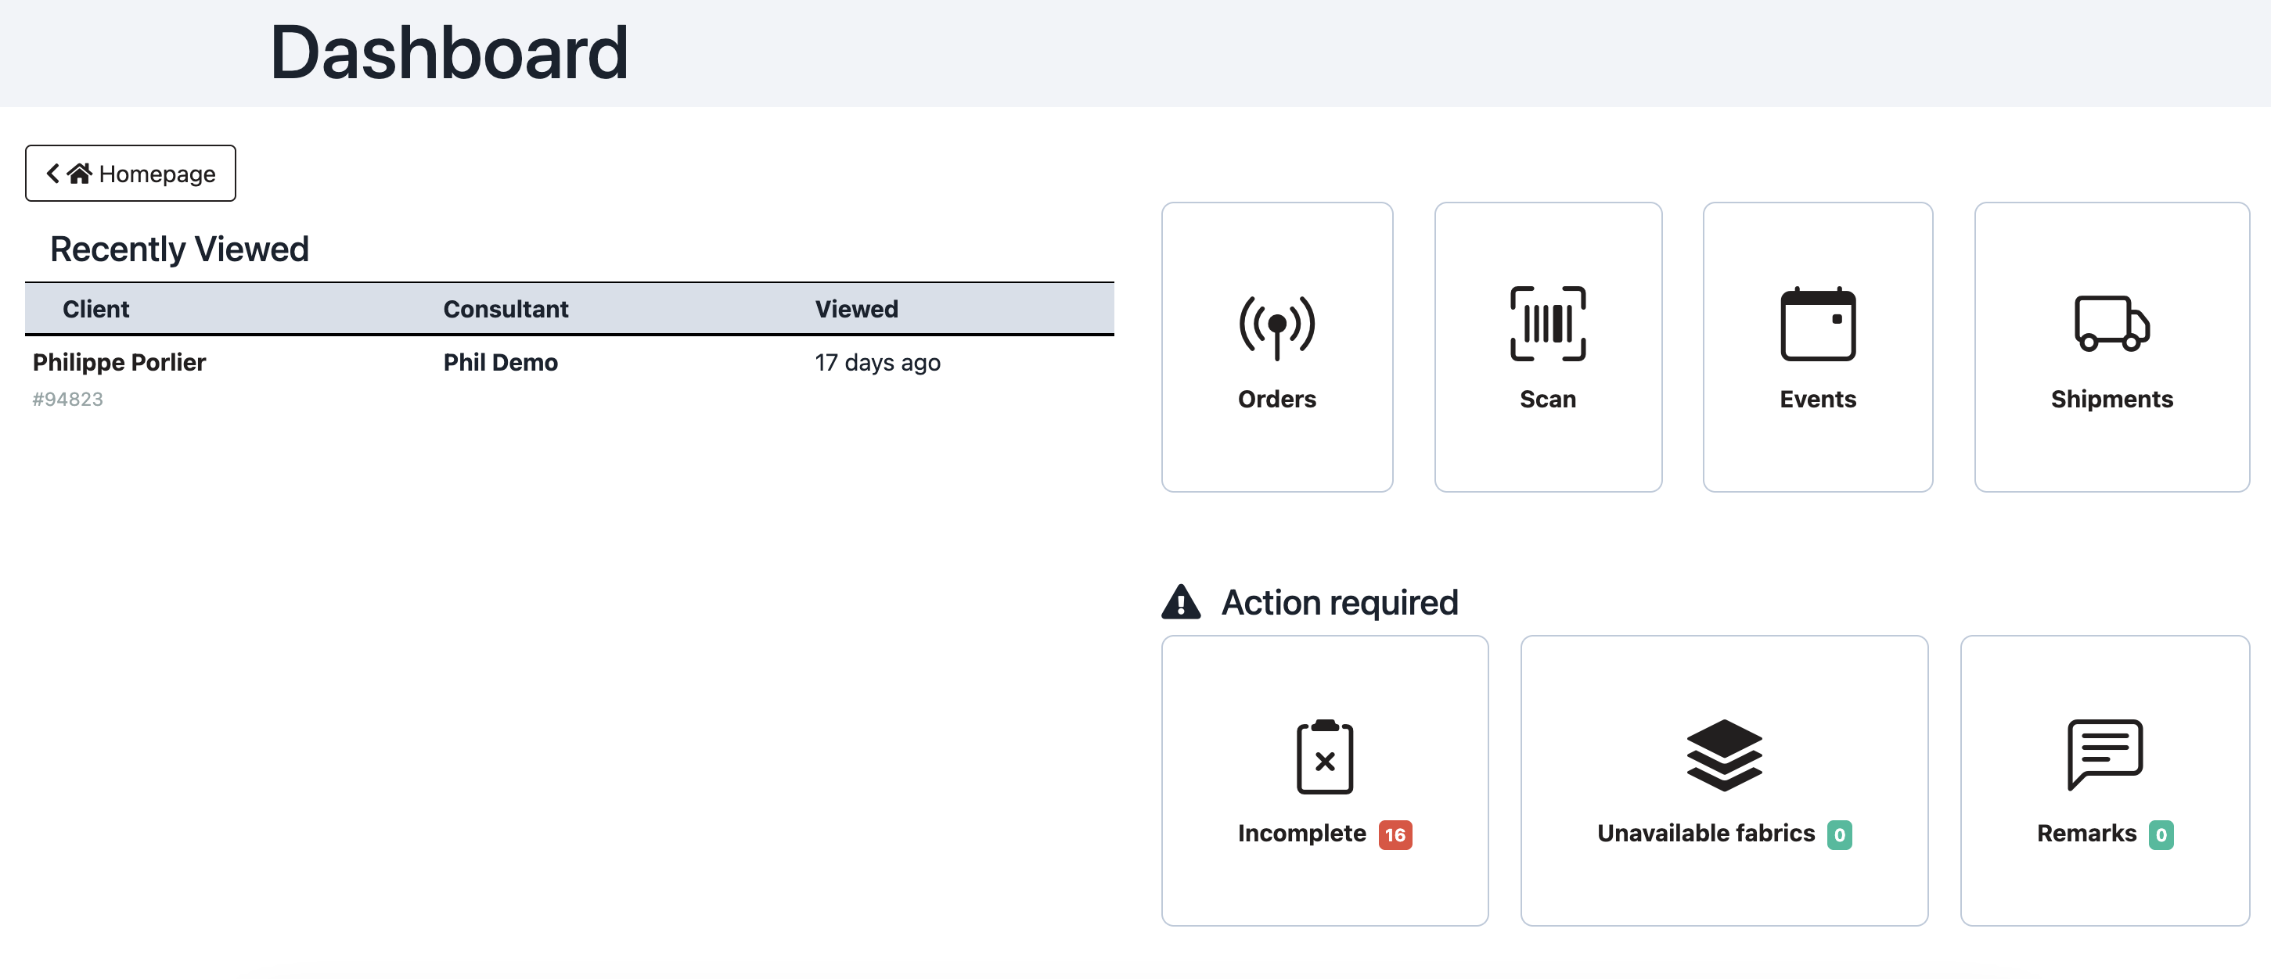Click the Shipments truck icon
This screenshot has height=979, width=2271.
(x=2111, y=324)
